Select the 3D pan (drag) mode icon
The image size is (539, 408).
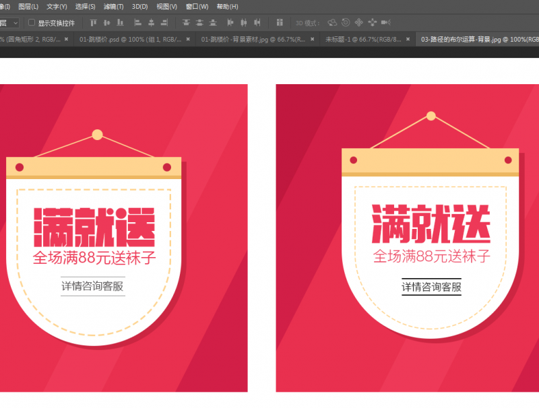point(358,23)
